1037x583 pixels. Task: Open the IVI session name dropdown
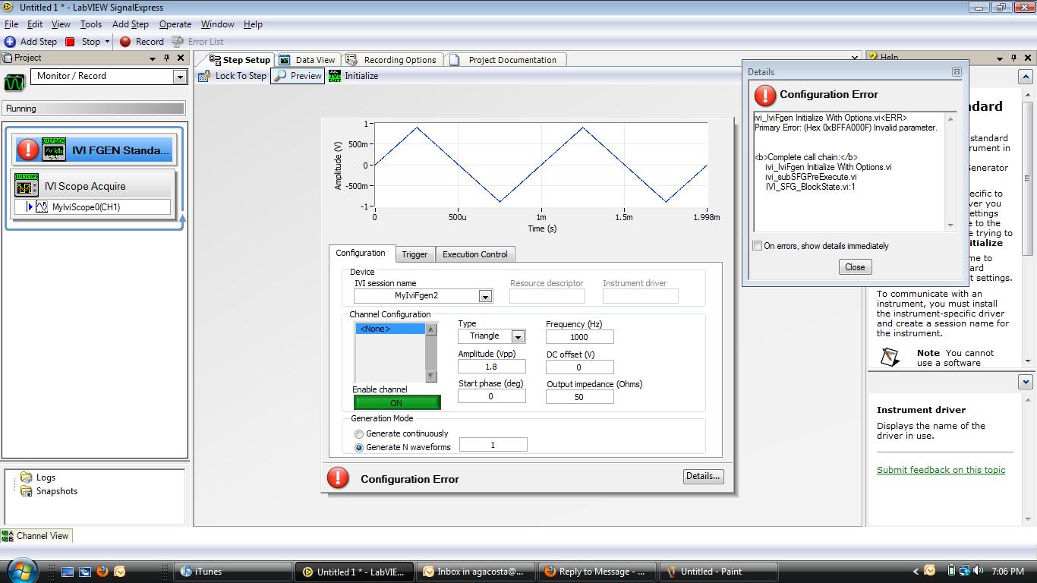[485, 296]
